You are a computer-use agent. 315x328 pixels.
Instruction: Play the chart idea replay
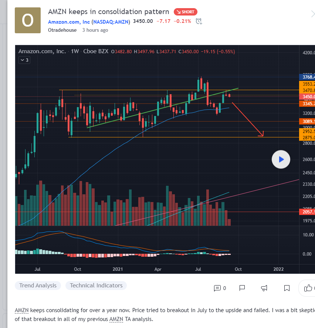click(x=281, y=160)
